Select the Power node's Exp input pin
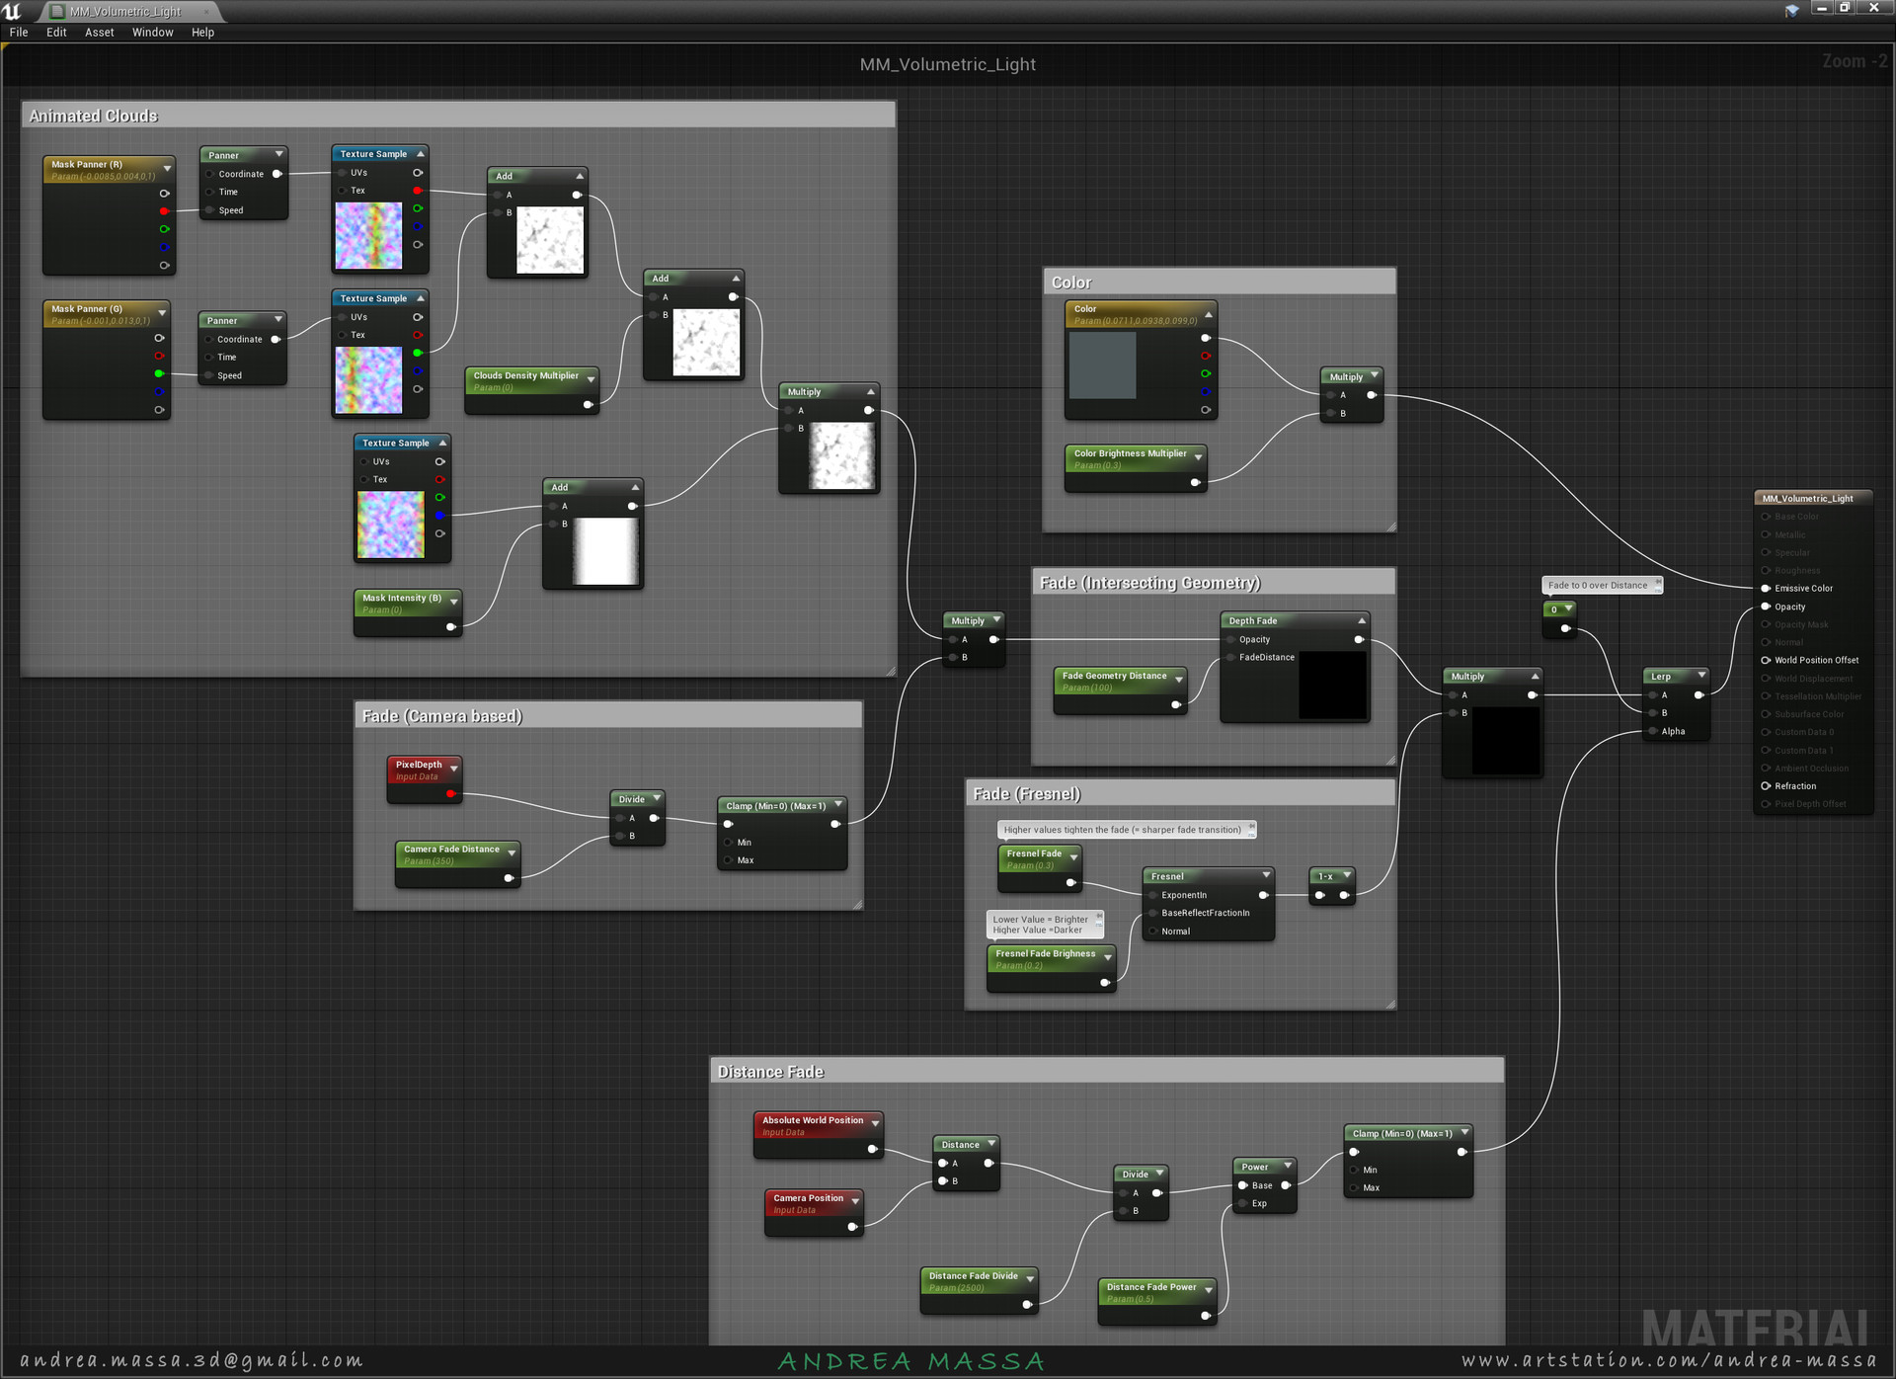This screenshot has width=1896, height=1379. [1242, 1204]
